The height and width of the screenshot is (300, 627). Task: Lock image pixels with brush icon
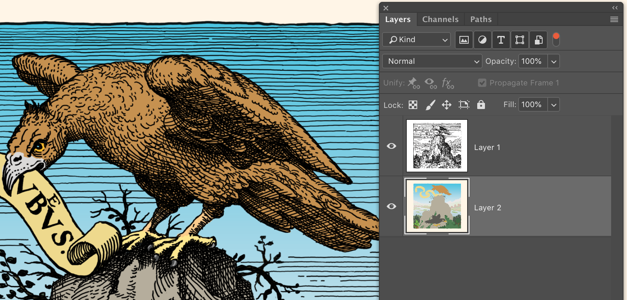tap(430, 105)
